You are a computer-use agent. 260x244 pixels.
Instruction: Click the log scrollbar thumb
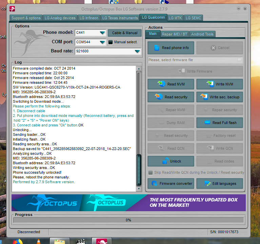click(139, 170)
